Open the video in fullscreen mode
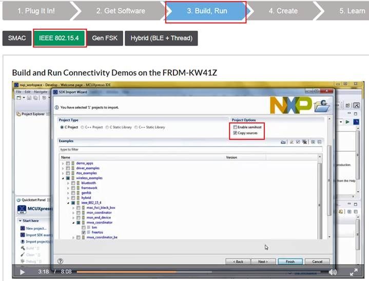This screenshot has width=369, height=281. pyautogui.click(x=354, y=272)
